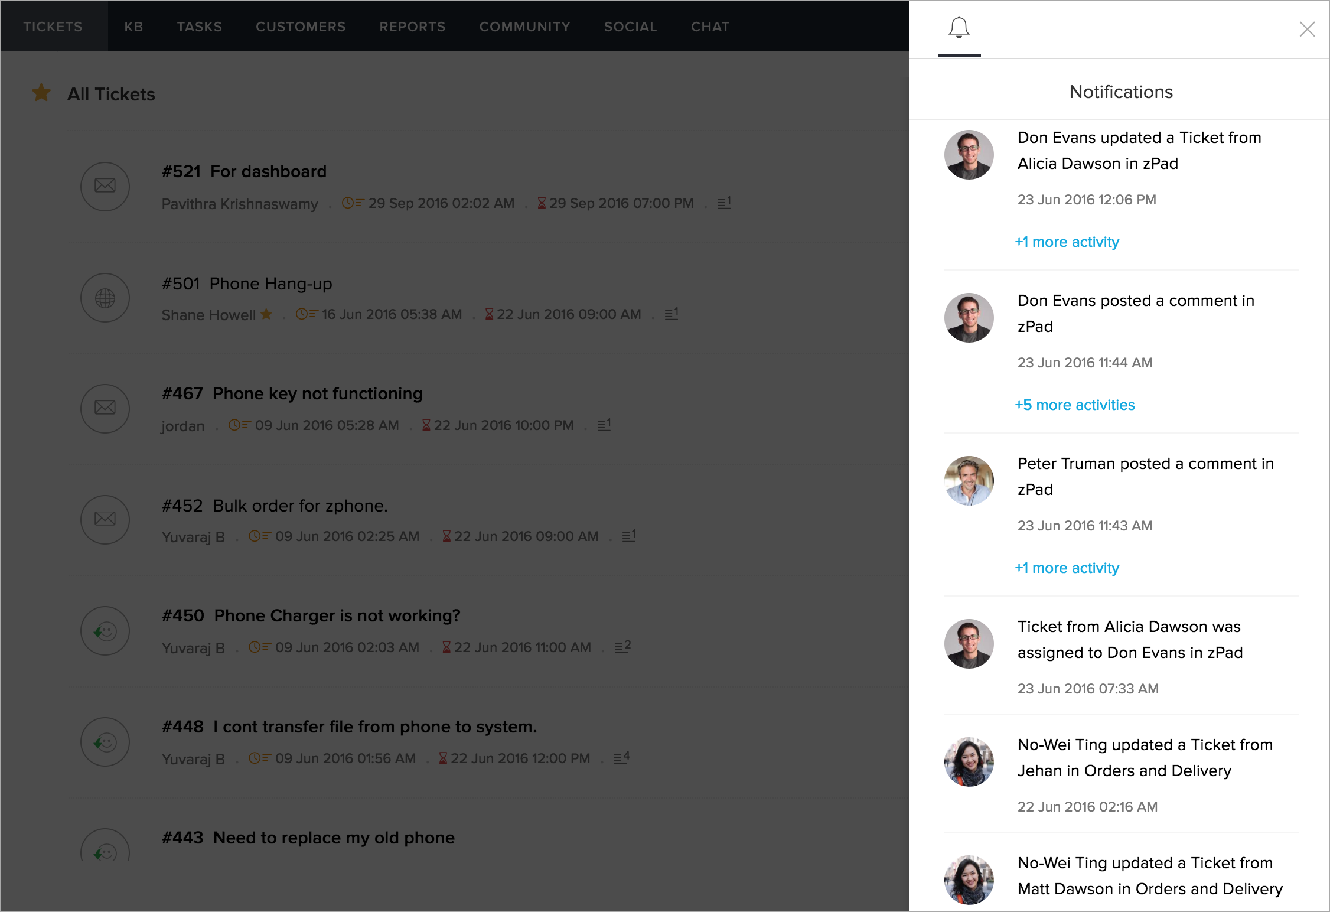1330x912 pixels.
Task: Click the email channel icon for ticket #467
Action: [x=105, y=408]
